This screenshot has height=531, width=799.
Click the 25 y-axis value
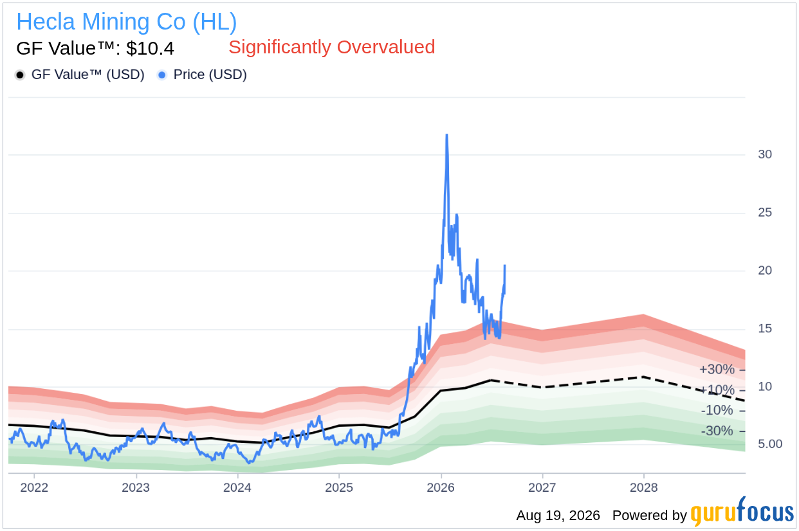(x=765, y=212)
